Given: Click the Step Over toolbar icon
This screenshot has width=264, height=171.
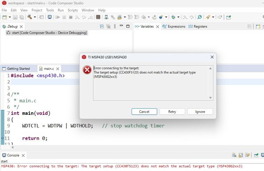Looking at the screenshot, I should click(84, 17).
